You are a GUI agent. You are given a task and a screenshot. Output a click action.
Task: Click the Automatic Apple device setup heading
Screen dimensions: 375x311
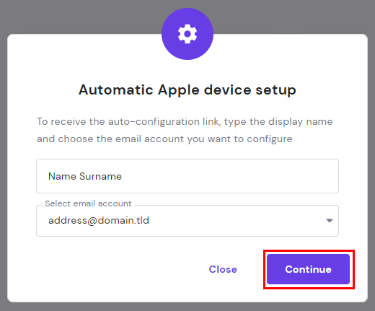click(x=187, y=90)
